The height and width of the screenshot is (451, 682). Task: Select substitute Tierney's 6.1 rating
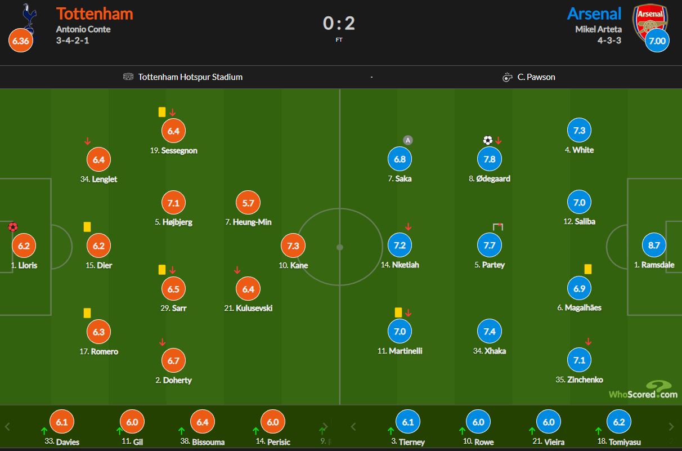[407, 422]
